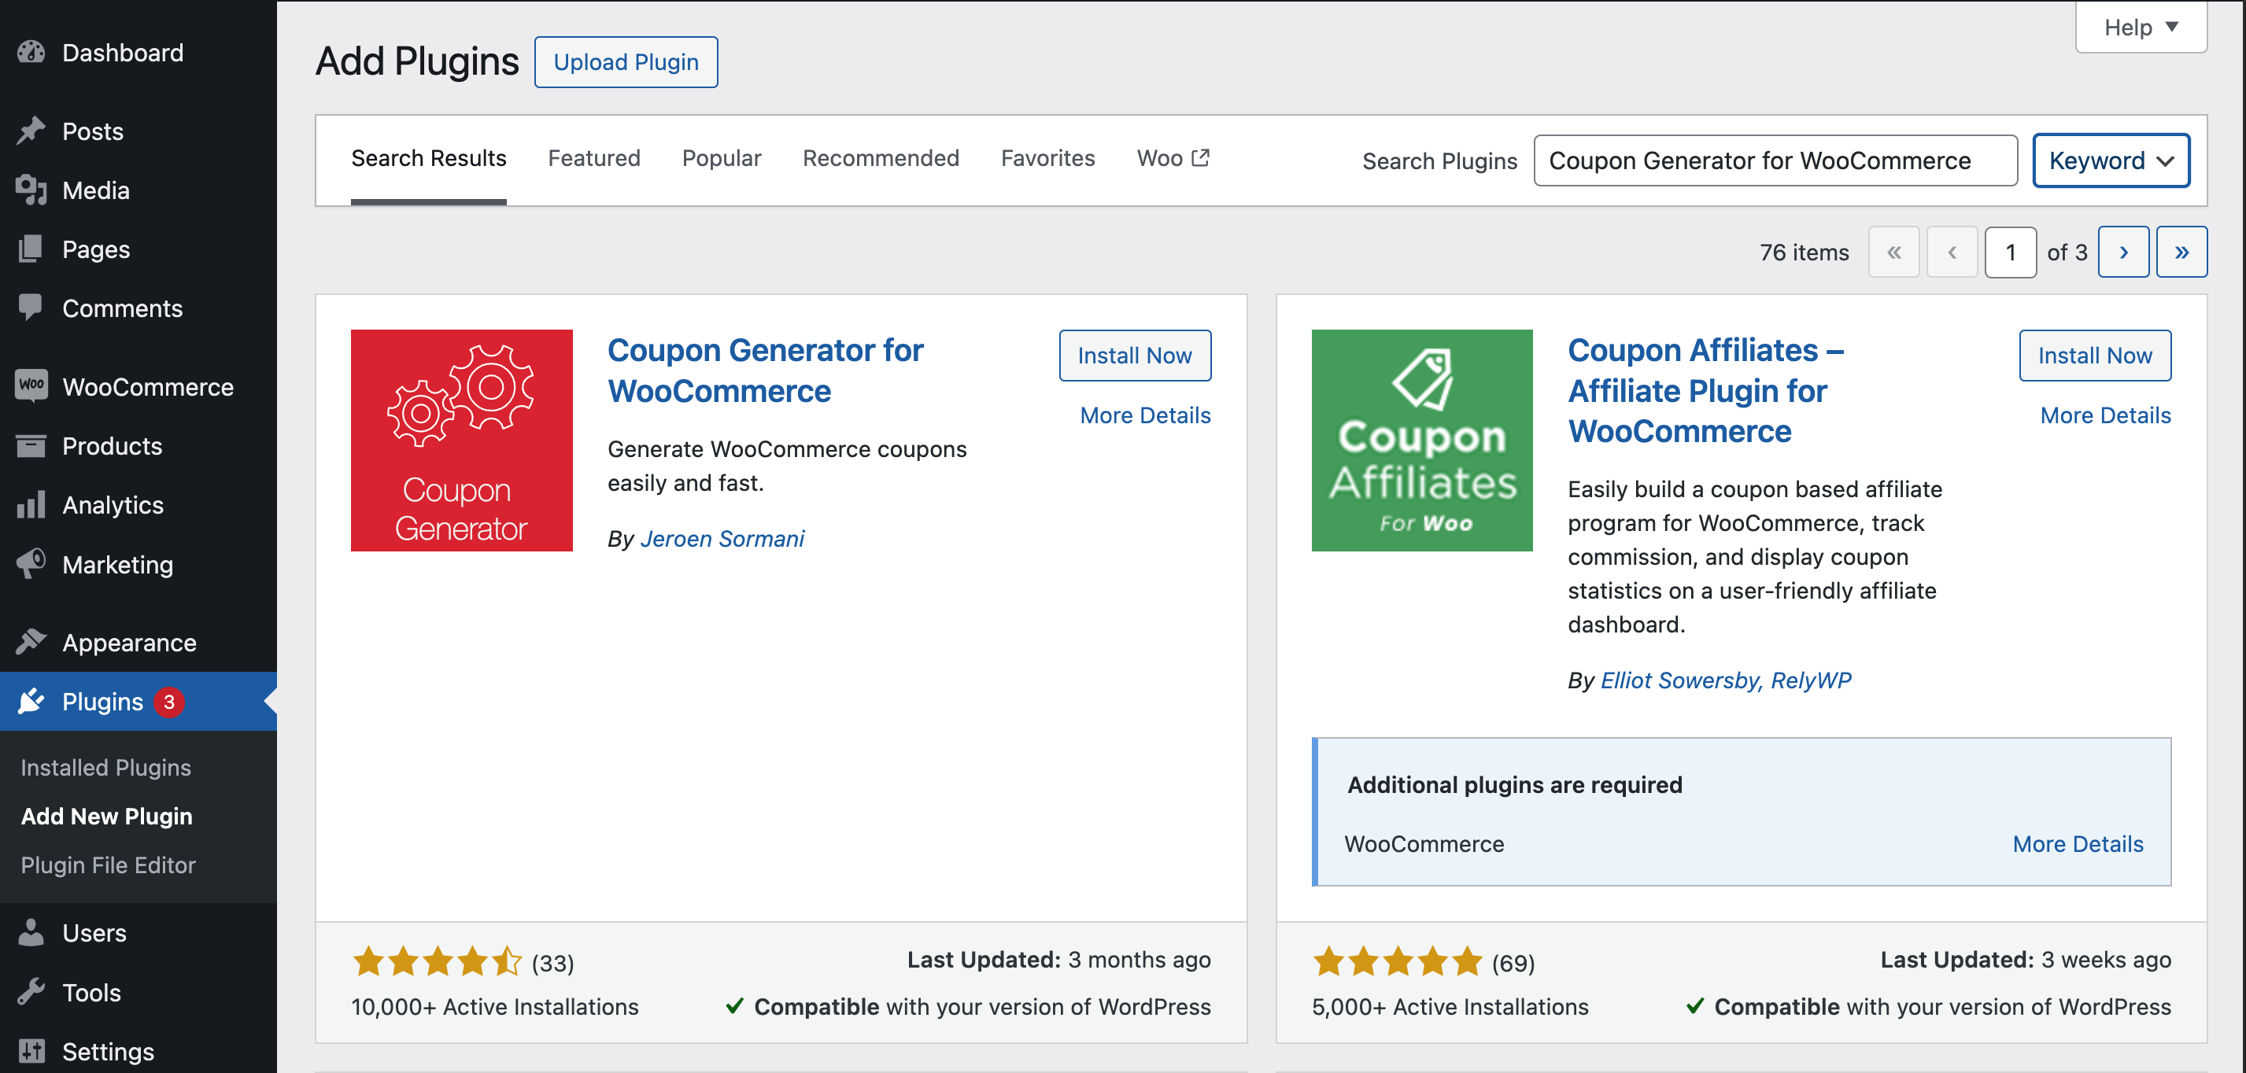Image resolution: width=2246 pixels, height=1073 pixels.
Task: Click the Marketing megaphone icon
Action: pos(31,564)
